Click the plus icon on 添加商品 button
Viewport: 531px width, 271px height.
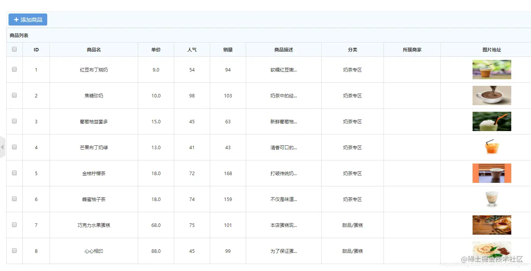tap(16, 19)
